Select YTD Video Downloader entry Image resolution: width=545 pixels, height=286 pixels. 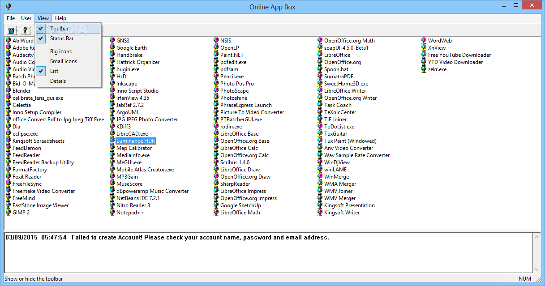point(455,62)
